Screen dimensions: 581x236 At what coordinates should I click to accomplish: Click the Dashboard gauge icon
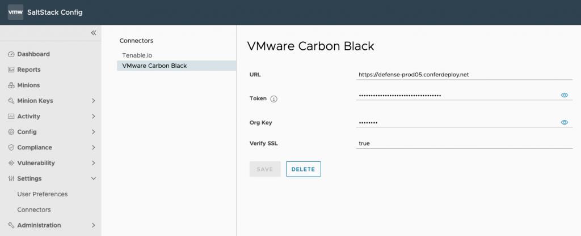tap(11, 54)
